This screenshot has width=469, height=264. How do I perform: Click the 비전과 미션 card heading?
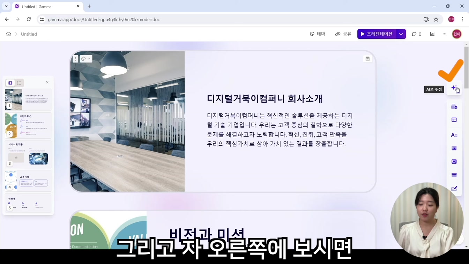click(207, 235)
